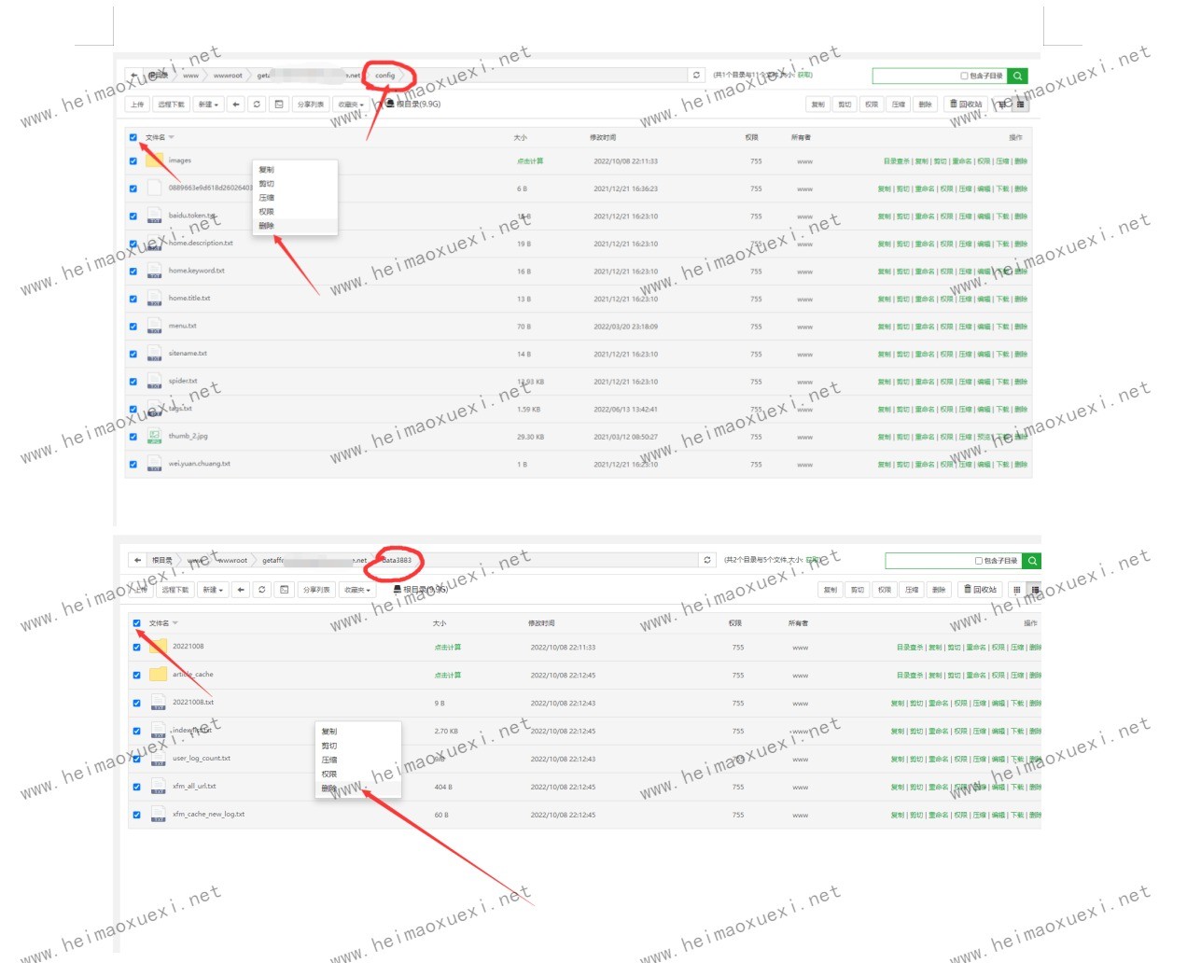1201x963 pixels.
Task: Click the images folder icon
Action: [154, 160]
